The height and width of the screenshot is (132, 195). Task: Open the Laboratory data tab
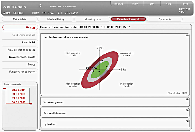click(92, 19)
